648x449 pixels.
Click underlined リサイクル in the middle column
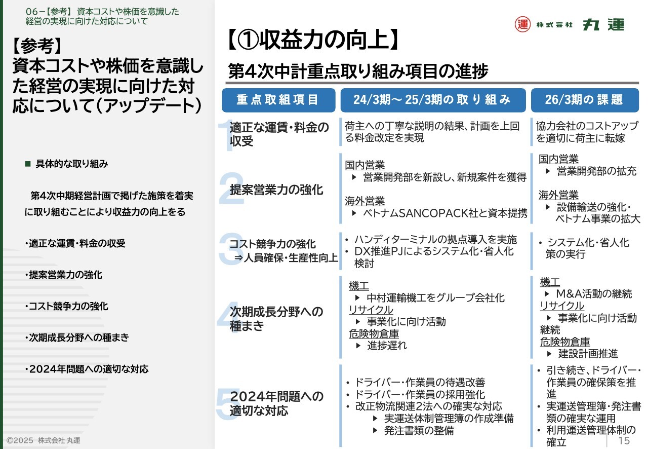tap(371, 310)
